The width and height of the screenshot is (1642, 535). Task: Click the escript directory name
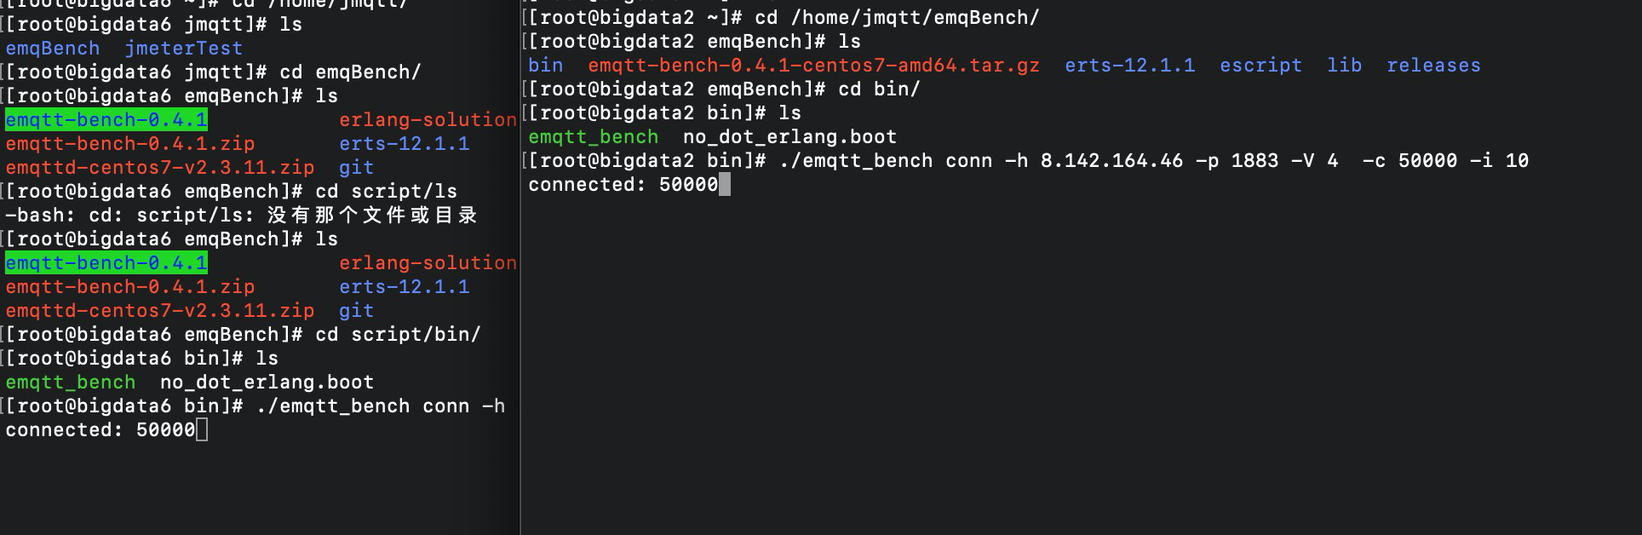(1260, 66)
